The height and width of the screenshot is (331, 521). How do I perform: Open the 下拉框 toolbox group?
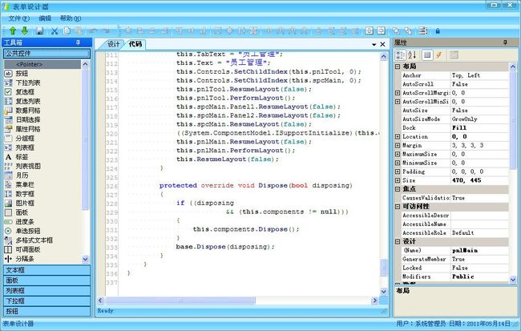(x=46, y=301)
